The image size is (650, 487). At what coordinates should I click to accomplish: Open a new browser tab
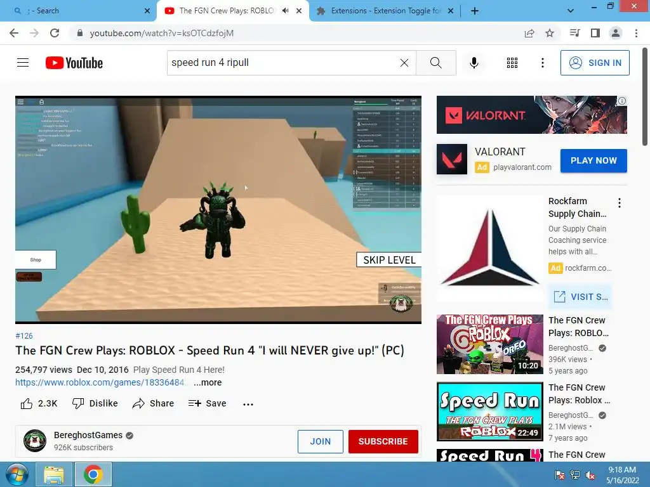click(475, 11)
